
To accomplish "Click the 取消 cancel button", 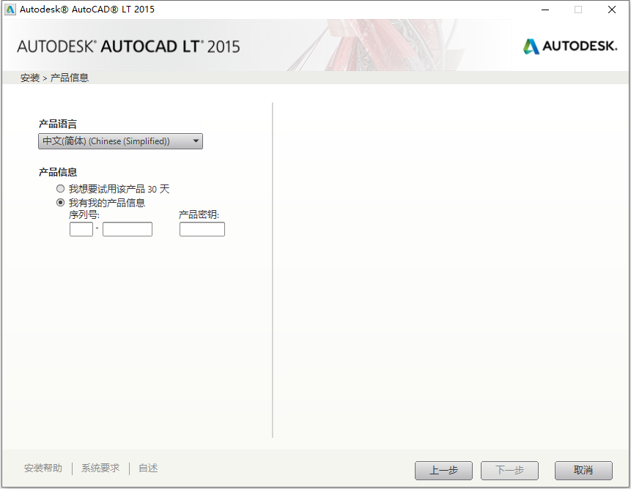I will 583,471.
